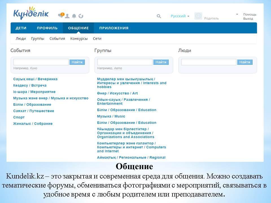Image resolution: width=271 pixels, height=203 pixels.
Task: Select the ОБЩЕНИЕ main tab
Action: [x=78, y=28]
